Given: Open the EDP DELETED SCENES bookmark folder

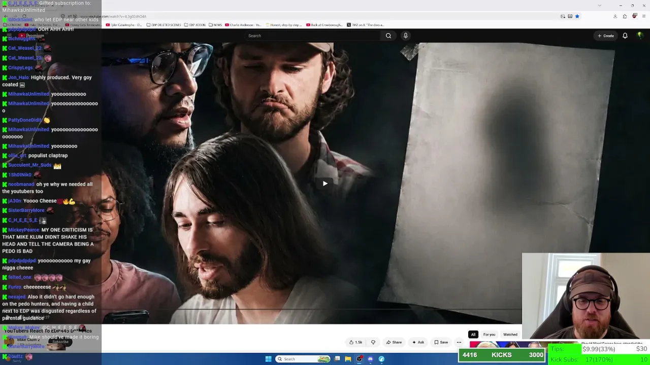Looking at the screenshot, I should (164, 25).
